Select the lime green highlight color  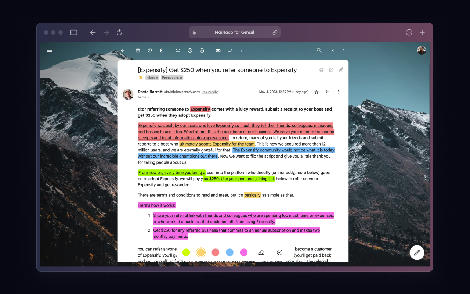(186, 252)
